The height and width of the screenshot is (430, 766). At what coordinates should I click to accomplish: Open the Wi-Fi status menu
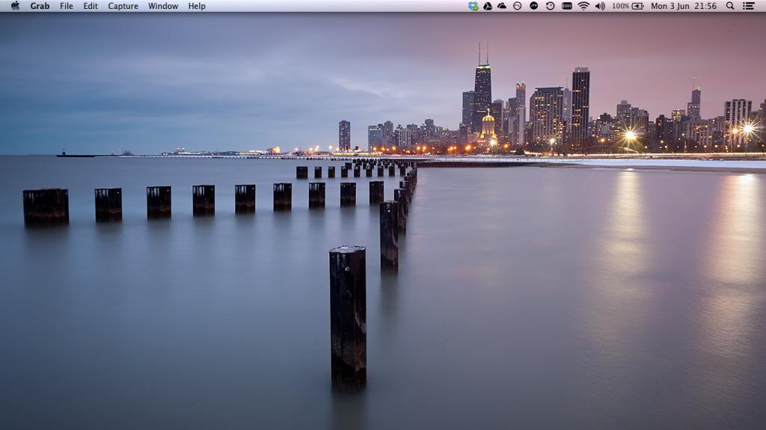coord(583,6)
